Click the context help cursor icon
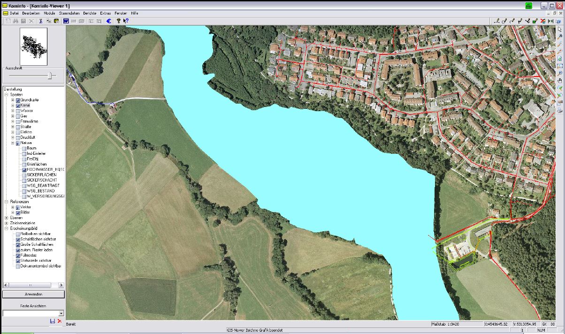The width and height of the screenshot is (565, 334). (126, 21)
